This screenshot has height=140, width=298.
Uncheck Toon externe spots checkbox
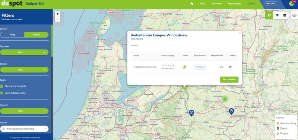pyautogui.click(x=1, y=86)
